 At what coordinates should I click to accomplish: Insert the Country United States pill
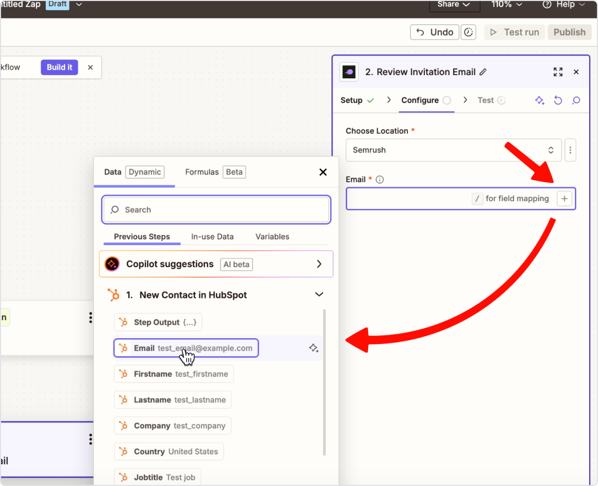pyautogui.click(x=169, y=452)
